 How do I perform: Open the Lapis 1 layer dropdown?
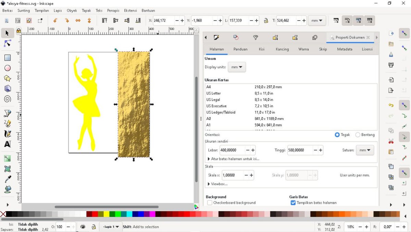[111, 227]
